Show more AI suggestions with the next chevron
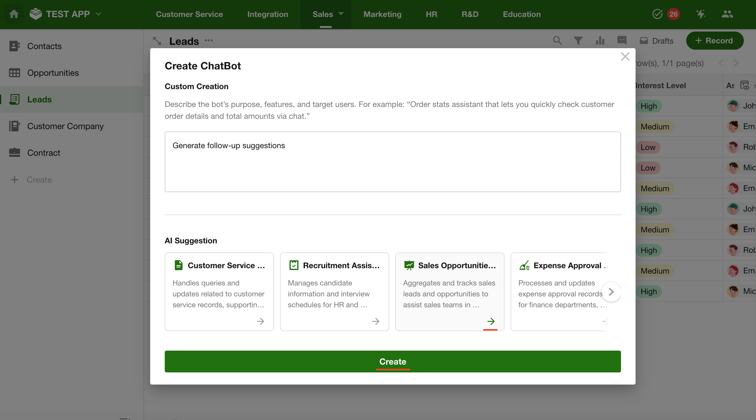 tap(611, 292)
